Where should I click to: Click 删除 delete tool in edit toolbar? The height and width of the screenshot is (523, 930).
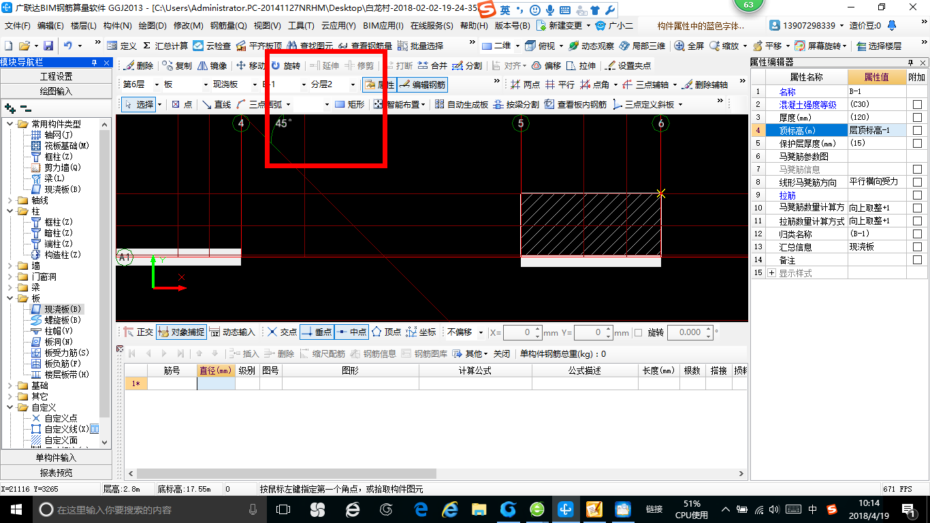[x=138, y=65]
